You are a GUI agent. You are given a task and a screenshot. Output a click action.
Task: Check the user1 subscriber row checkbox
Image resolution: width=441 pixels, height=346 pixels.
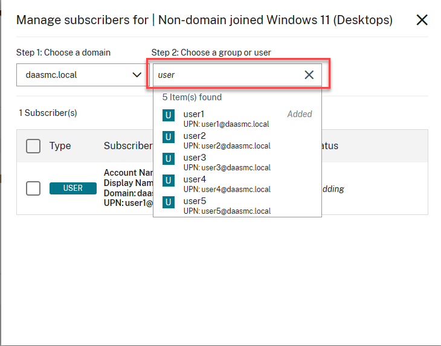[x=33, y=188]
